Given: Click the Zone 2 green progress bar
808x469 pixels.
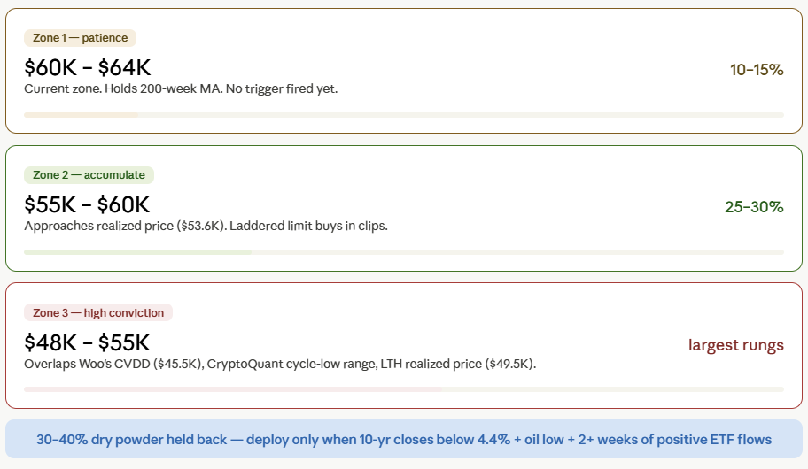Looking at the screenshot, I should click(137, 252).
